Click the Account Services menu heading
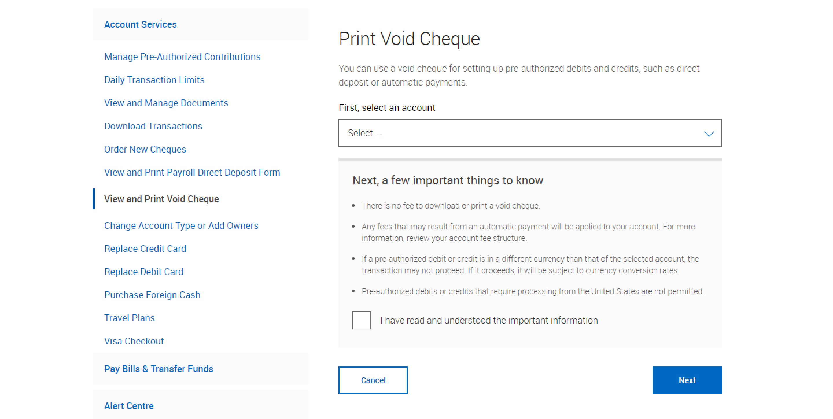The height and width of the screenshot is (419, 833). (x=141, y=24)
